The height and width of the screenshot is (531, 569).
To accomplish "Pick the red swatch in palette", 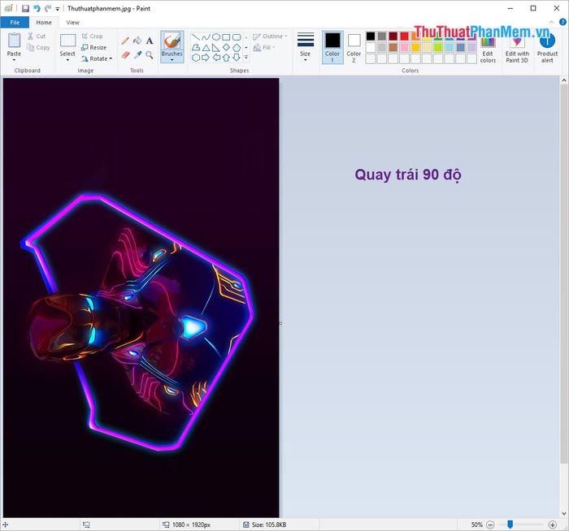I will (404, 37).
